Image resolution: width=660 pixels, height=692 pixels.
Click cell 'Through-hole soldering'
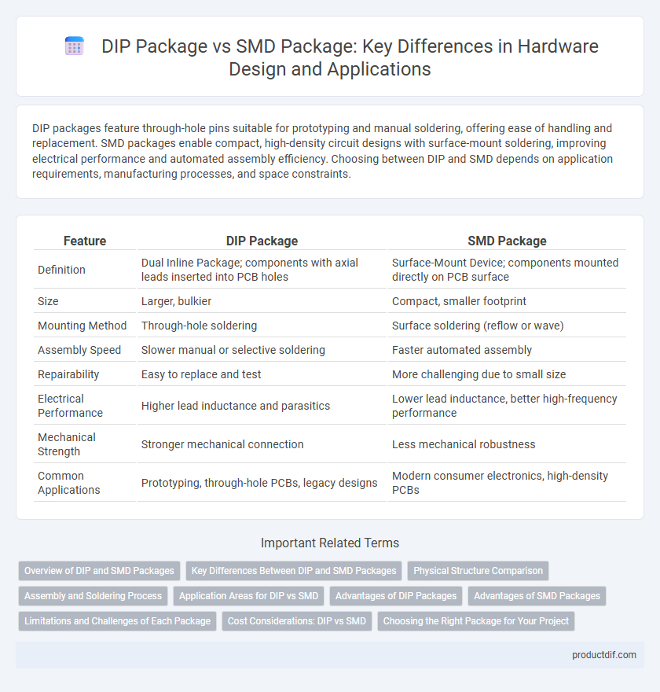pyautogui.click(x=199, y=326)
